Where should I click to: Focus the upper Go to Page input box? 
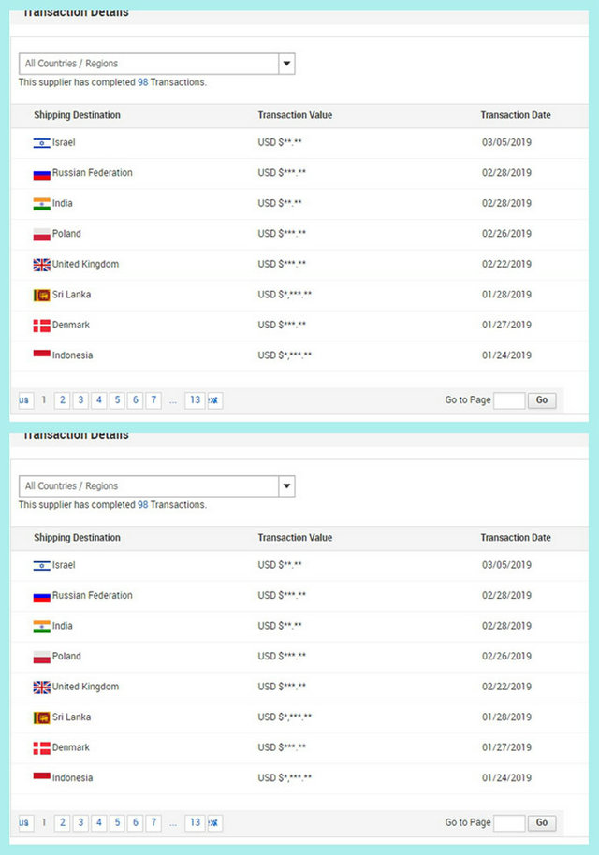tap(509, 400)
